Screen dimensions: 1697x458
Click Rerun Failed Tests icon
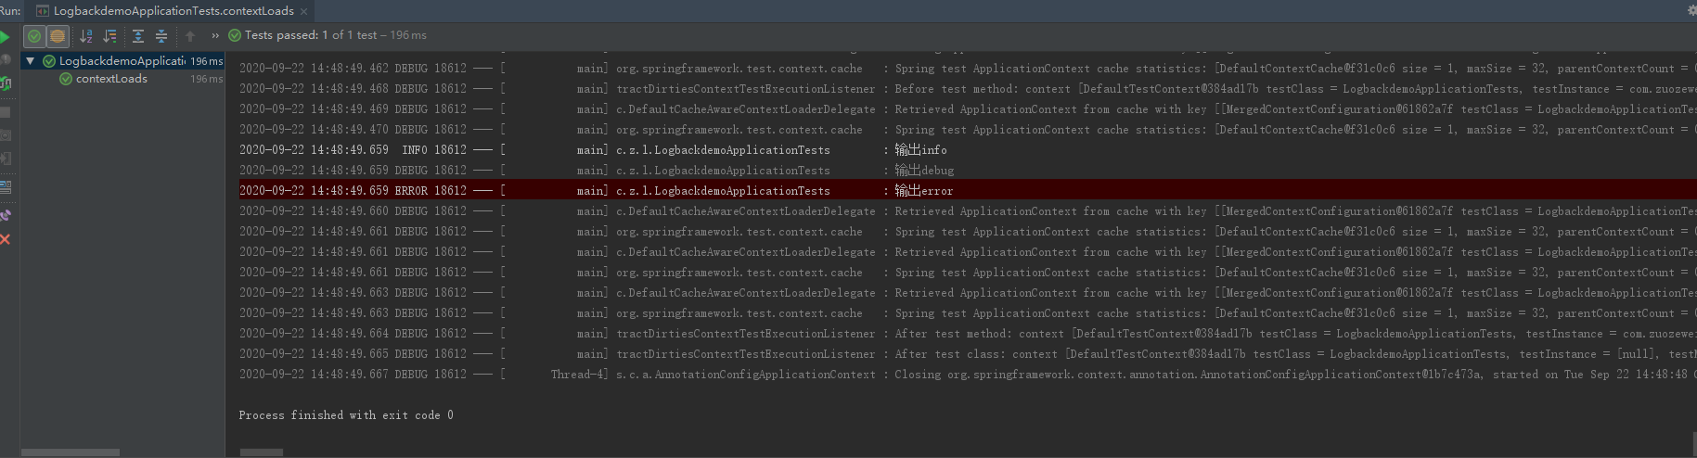pos(5,60)
